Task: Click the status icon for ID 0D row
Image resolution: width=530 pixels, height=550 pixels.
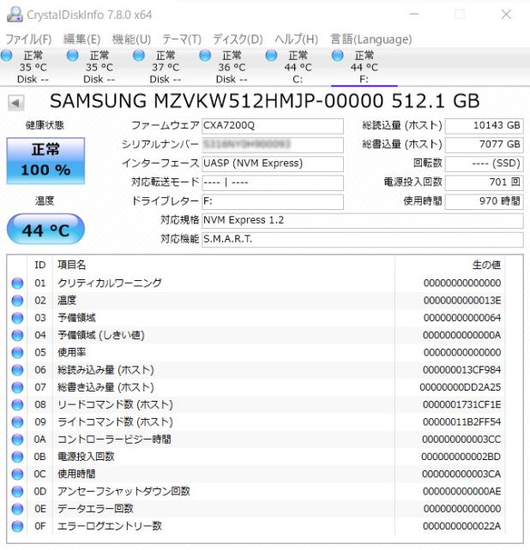Action: pos(17,492)
